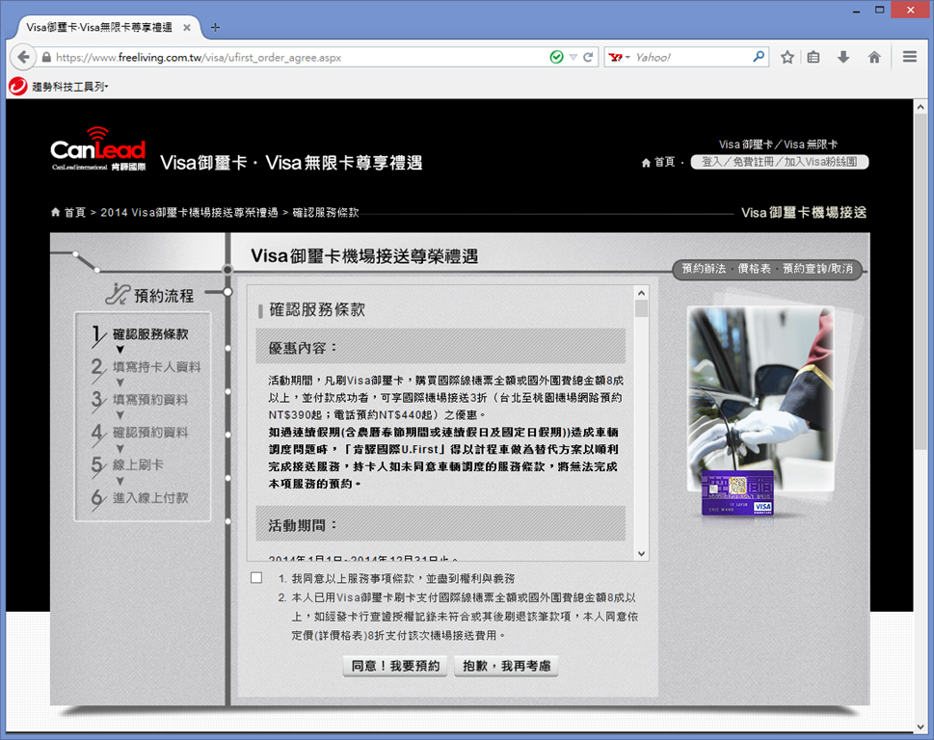
Task: Go to browser home page icon
Action: tap(874, 57)
